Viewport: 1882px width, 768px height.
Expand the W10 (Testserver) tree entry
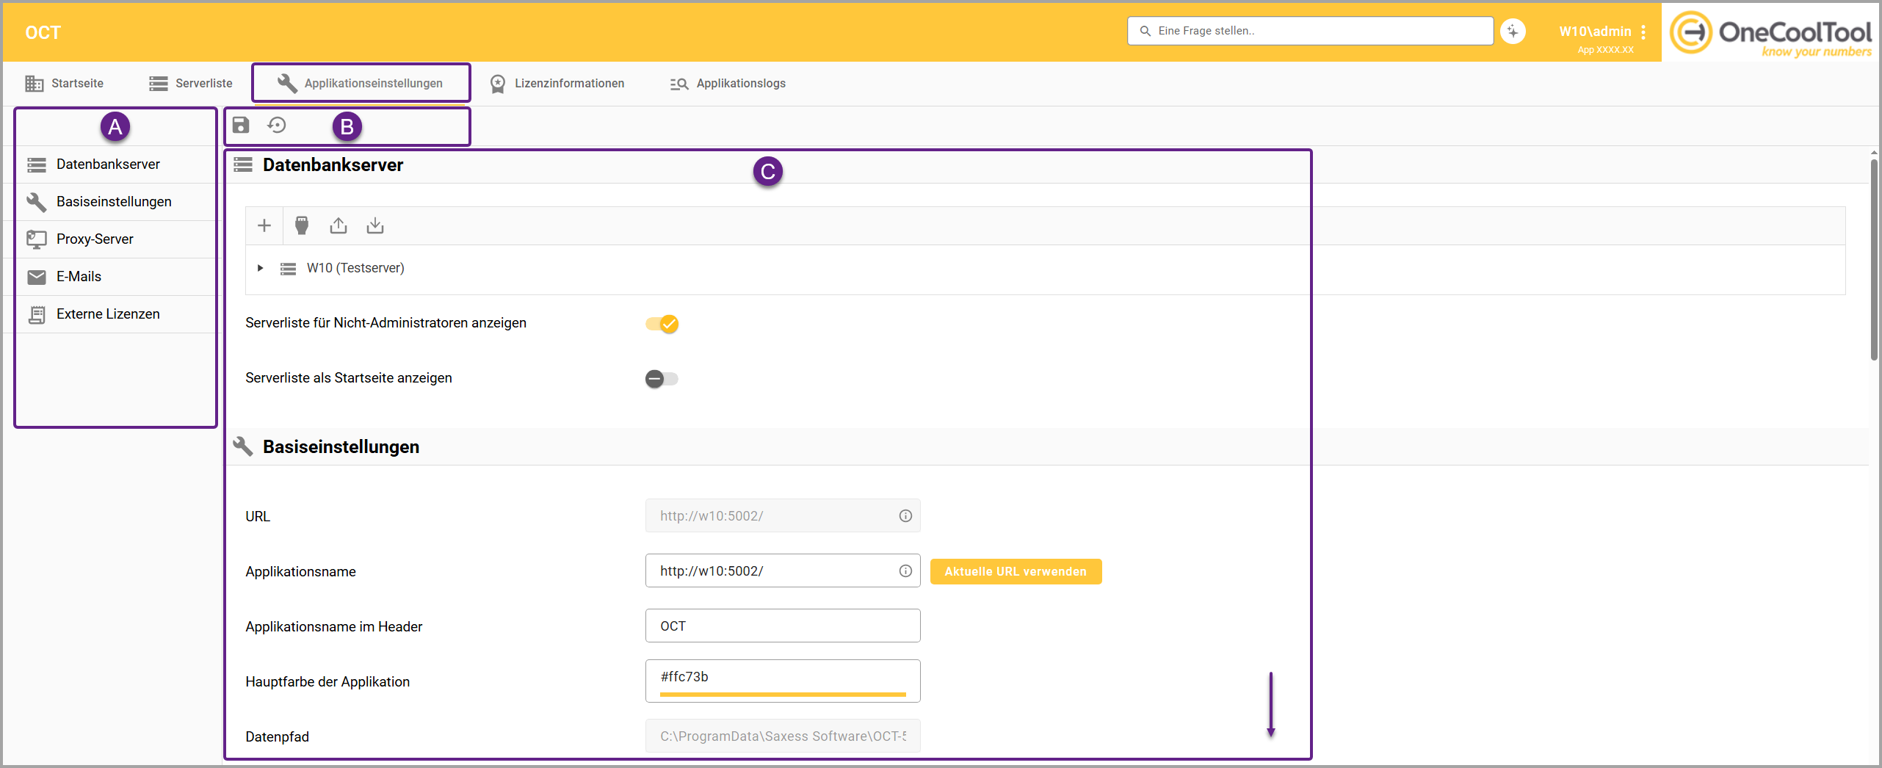(261, 268)
